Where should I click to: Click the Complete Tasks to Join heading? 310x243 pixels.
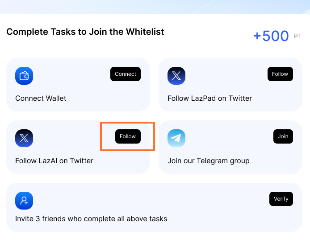coord(85,32)
